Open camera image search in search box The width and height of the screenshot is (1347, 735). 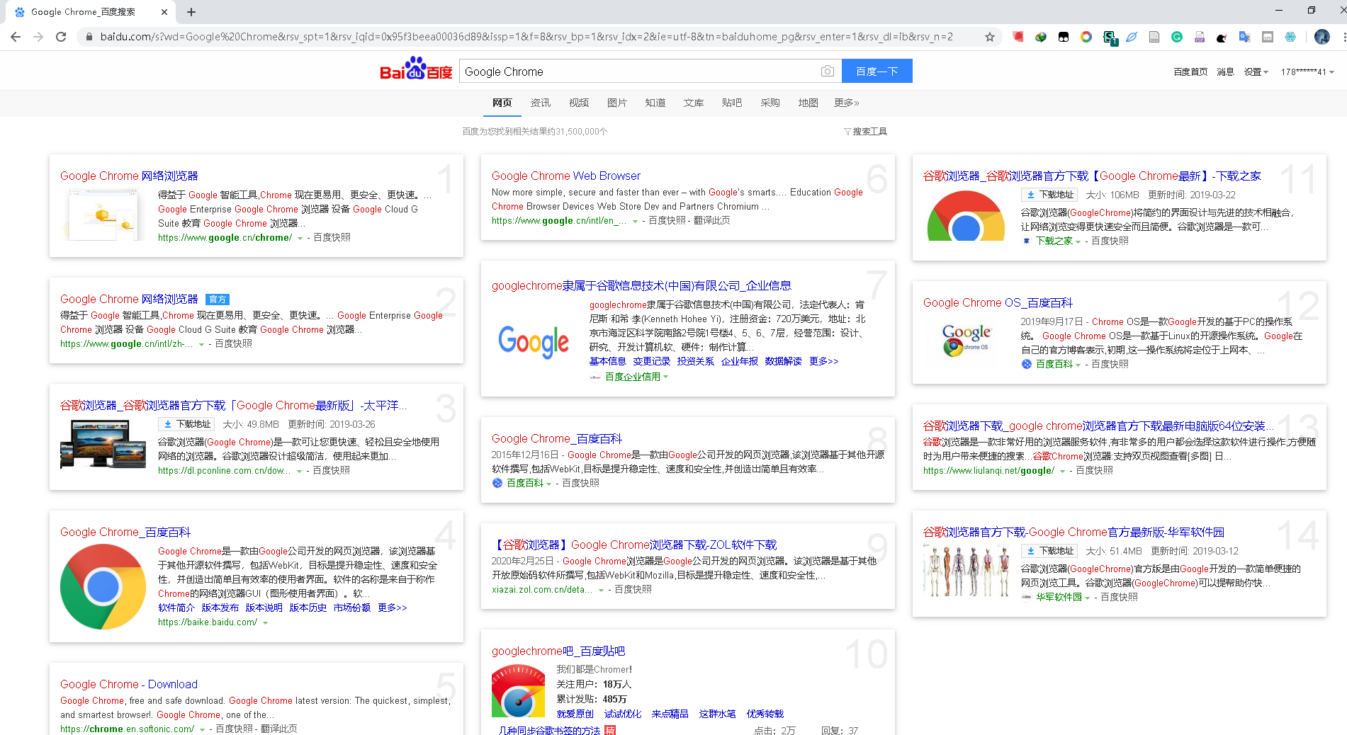pos(827,72)
